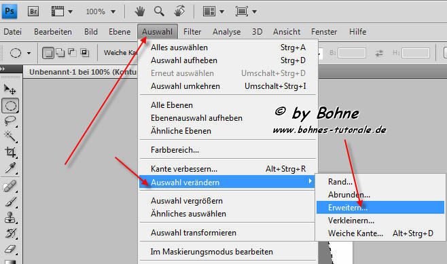Toggle Add to selection mode

coord(60,53)
